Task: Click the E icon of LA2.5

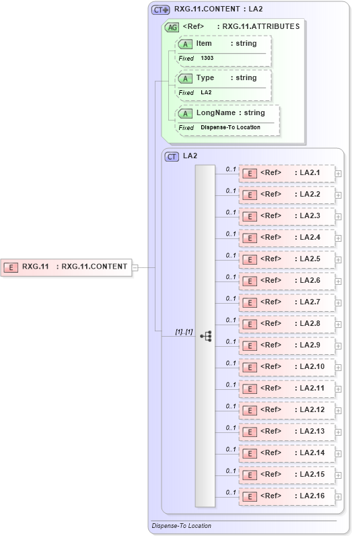Action: click(250, 260)
